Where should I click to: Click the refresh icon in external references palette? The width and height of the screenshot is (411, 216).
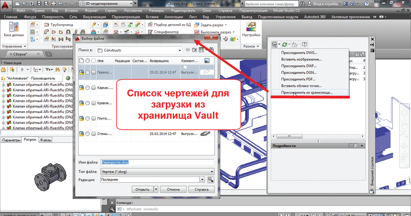tap(284, 44)
